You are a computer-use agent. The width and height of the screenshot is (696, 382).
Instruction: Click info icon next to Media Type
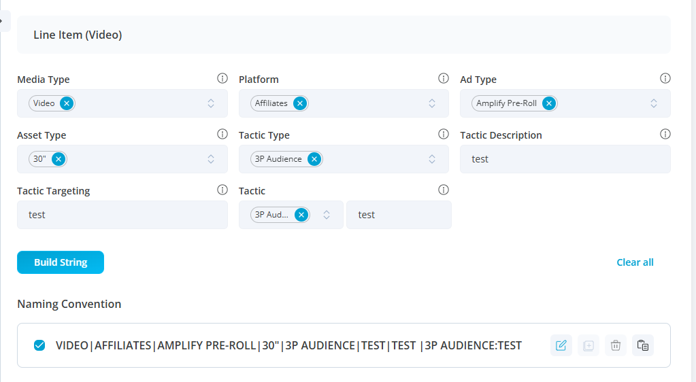[222, 79]
